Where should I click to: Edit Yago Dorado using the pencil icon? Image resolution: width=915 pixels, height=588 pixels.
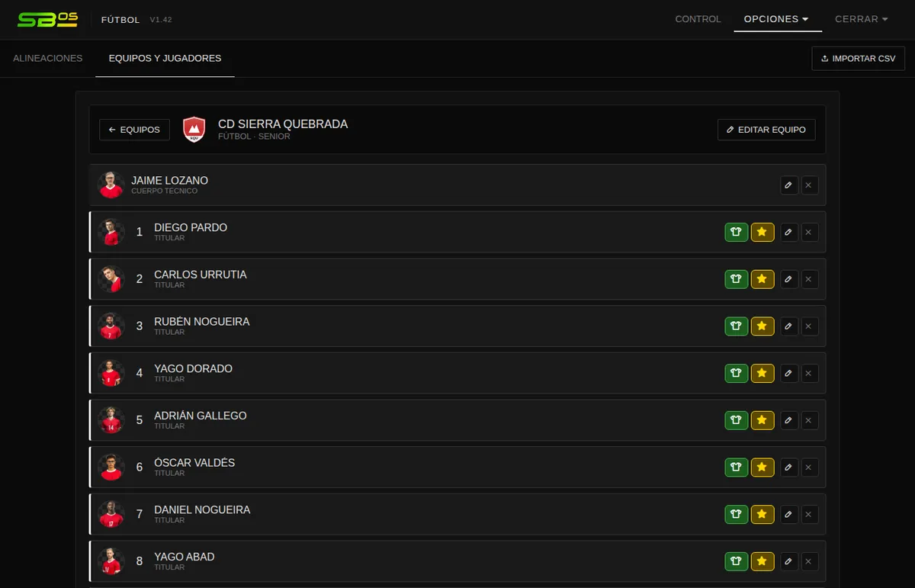789,374
